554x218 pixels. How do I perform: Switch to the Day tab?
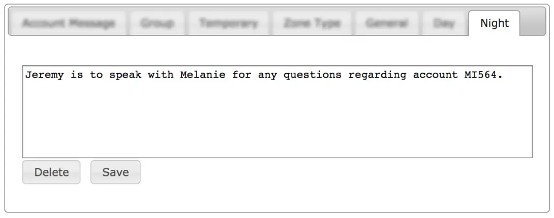pyautogui.click(x=444, y=23)
